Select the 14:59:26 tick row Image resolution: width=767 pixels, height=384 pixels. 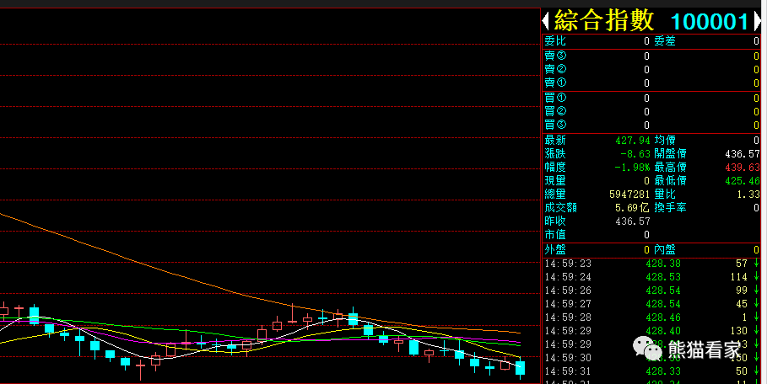(651, 291)
